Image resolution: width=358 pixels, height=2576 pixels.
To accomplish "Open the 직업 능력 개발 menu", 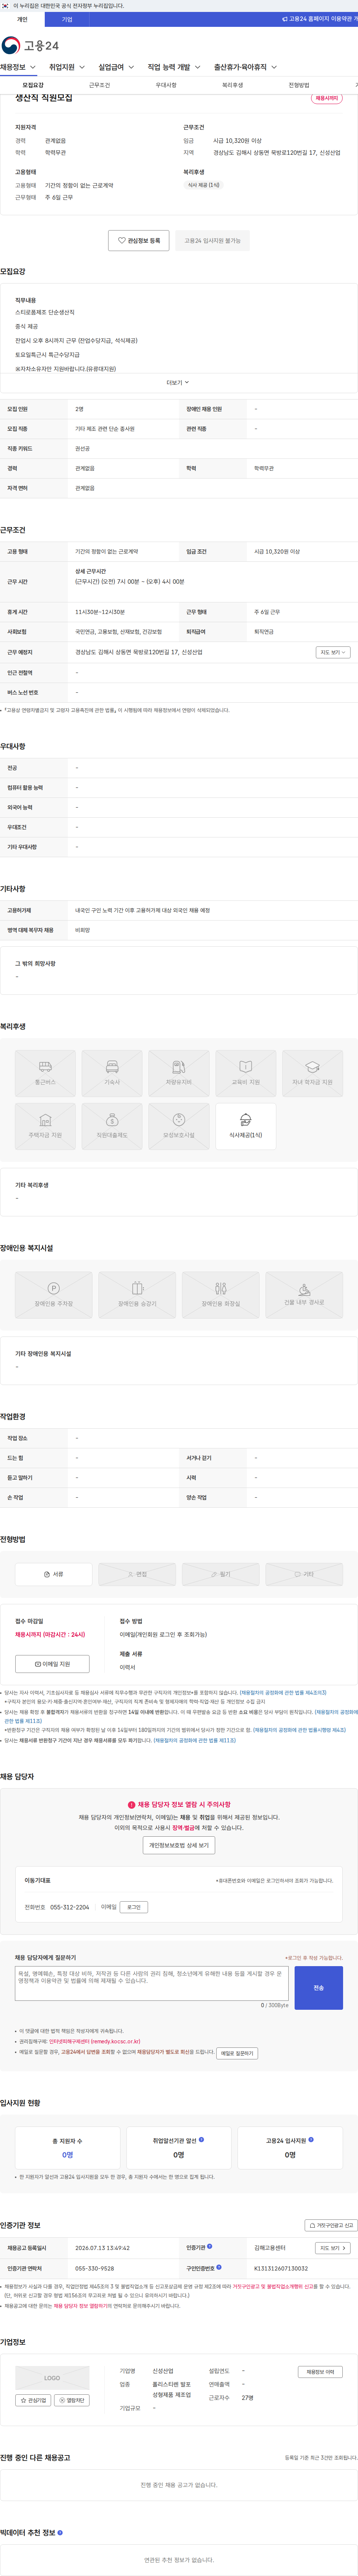I will [174, 67].
